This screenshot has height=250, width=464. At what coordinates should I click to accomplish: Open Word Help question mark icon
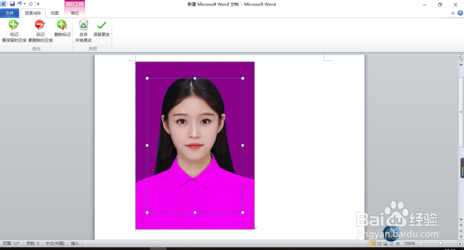(x=460, y=13)
